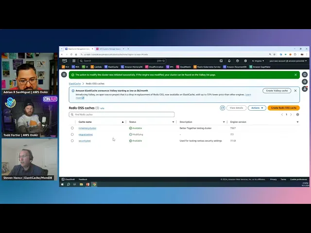311x233 pixels.
Task: Open the securitytest cache link
Action: click(85, 141)
